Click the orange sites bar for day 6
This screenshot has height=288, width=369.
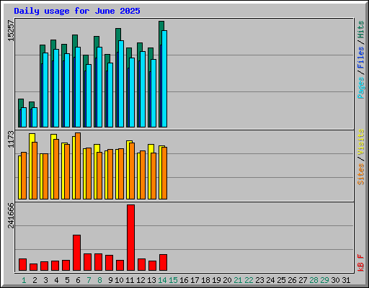pos(78,166)
